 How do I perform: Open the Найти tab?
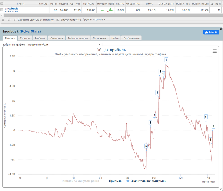pos(115,38)
